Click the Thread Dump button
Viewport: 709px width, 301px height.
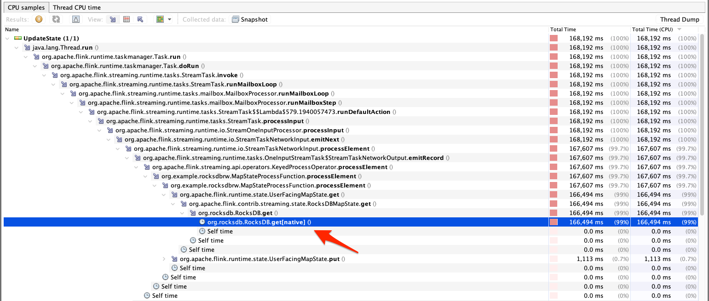[680, 19]
